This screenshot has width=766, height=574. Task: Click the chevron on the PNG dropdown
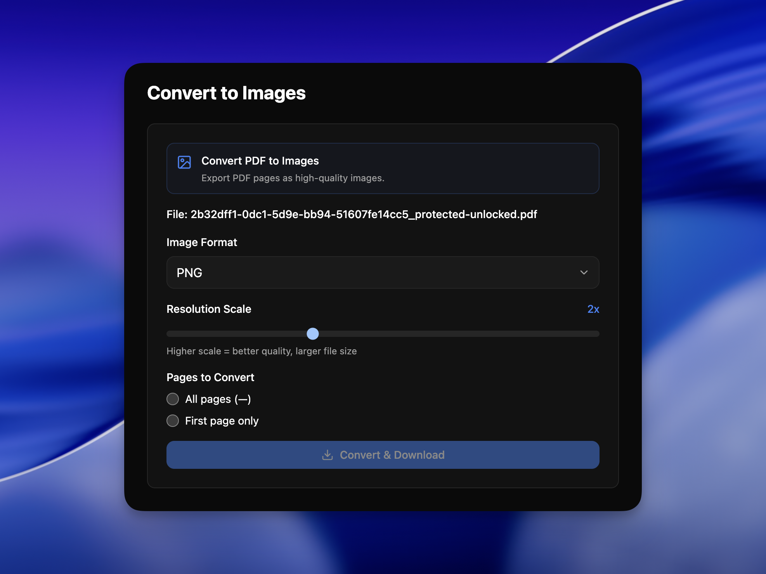584,272
